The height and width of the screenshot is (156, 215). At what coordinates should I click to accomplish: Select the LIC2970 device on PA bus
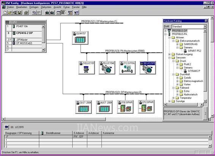click(148, 68)
